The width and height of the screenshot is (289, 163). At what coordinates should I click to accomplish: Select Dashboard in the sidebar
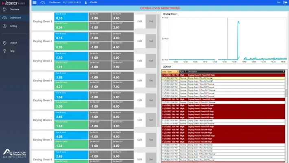coord(15,18)
